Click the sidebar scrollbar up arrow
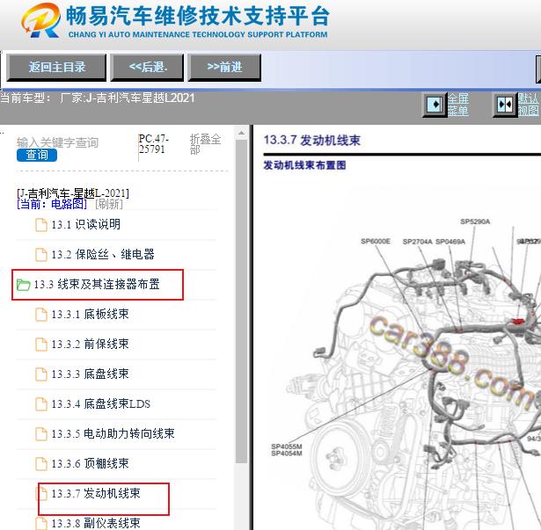Screen dimensions: 541x530 242,133
